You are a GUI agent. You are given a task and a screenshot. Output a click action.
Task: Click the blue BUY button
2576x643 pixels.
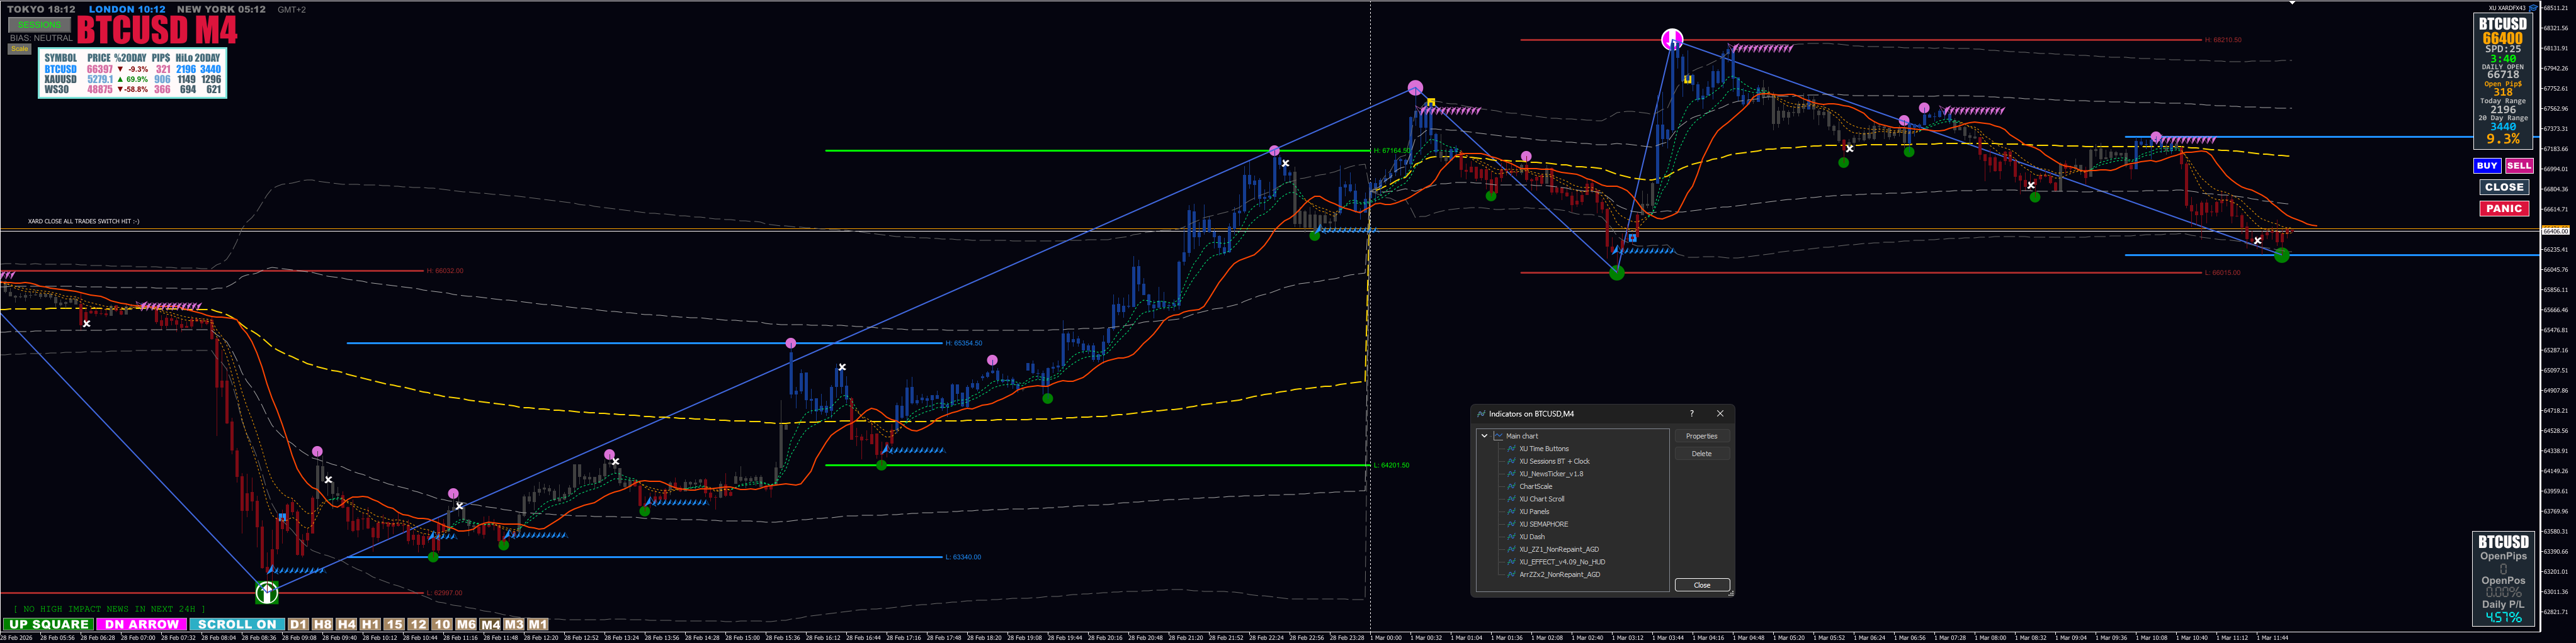(x=2487, y=165)
